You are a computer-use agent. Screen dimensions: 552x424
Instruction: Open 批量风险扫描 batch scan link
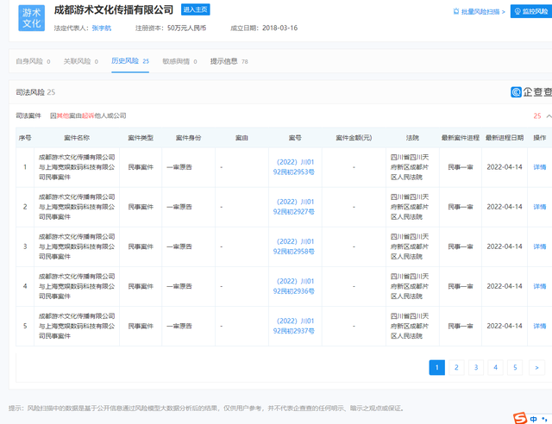click(x=479, y=11)
